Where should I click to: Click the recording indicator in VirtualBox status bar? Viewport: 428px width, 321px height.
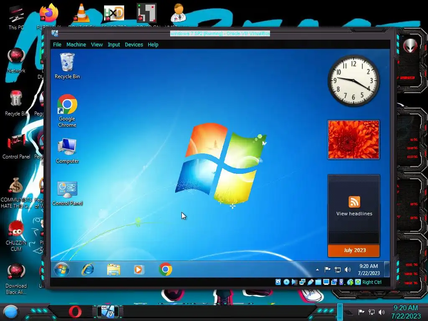click(334, 282)
